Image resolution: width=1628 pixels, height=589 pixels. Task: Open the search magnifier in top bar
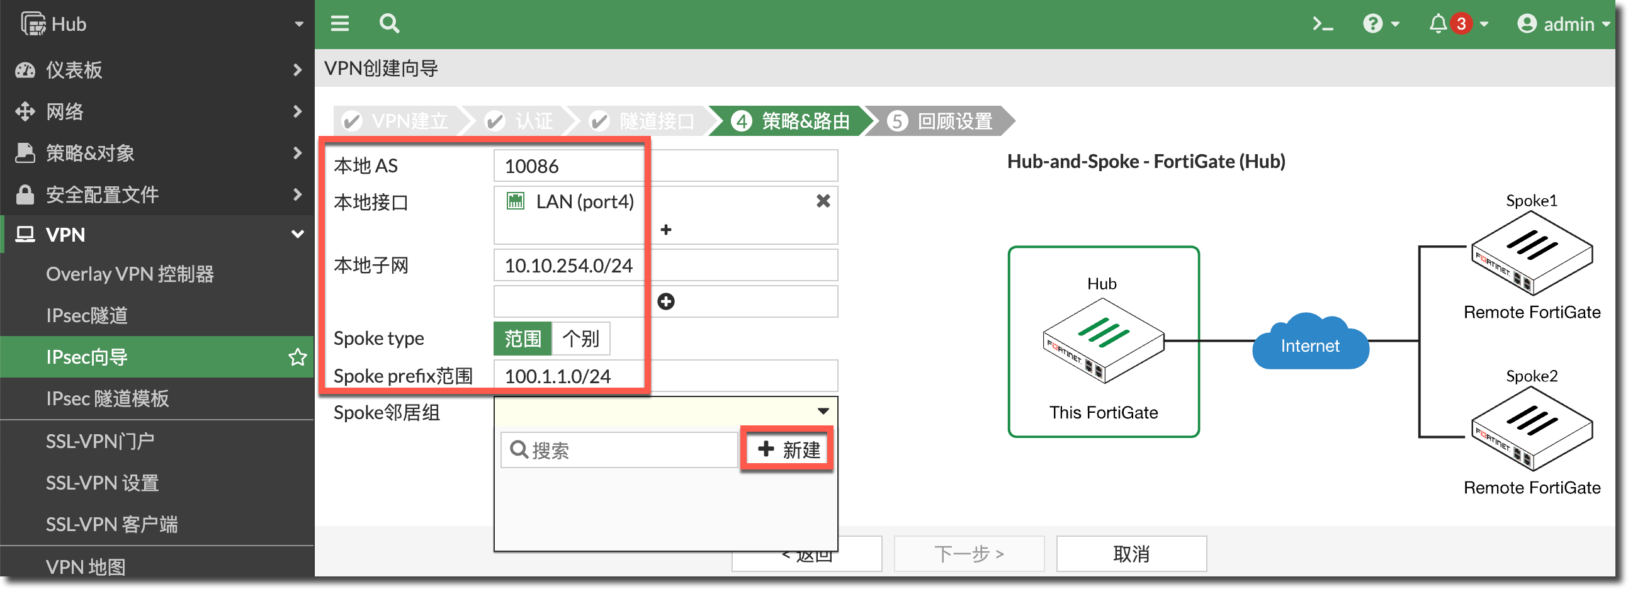point(388,24)
